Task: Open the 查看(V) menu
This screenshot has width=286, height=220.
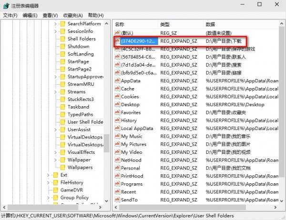Action: pyautogui.click(x=50, y=15)
